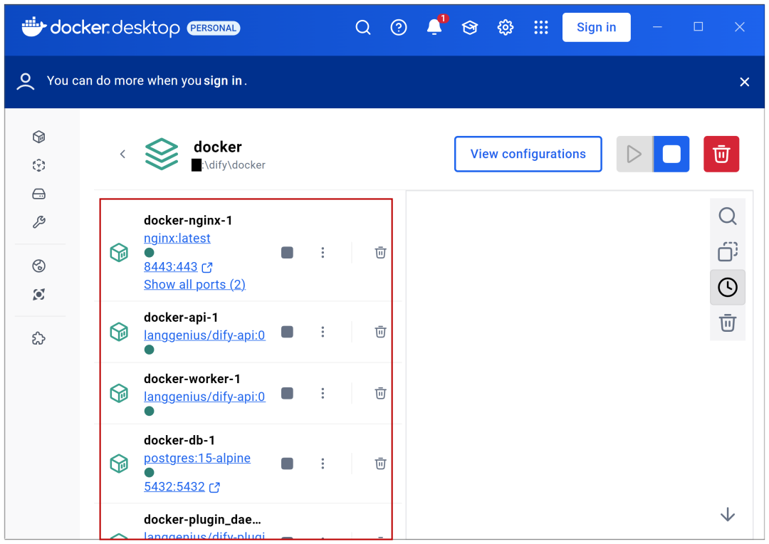Click the docker-nginx-1 container cube icon
Viewport: 769px width, 544px height.
pyautogui.click(x=119, y=253)
